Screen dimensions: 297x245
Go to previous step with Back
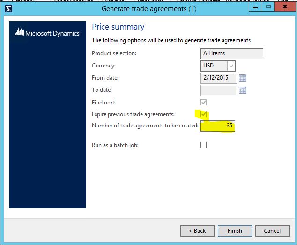[197, 231]
